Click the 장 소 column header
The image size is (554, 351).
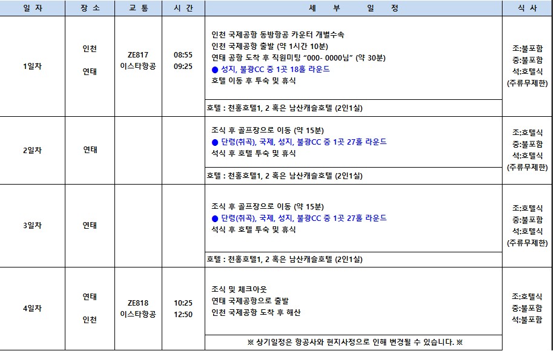90,8
